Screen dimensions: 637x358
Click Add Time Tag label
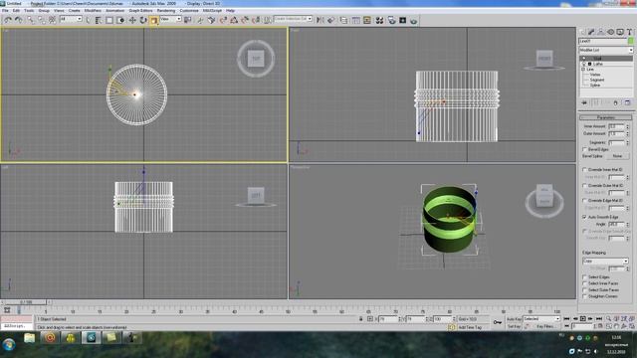470,327
